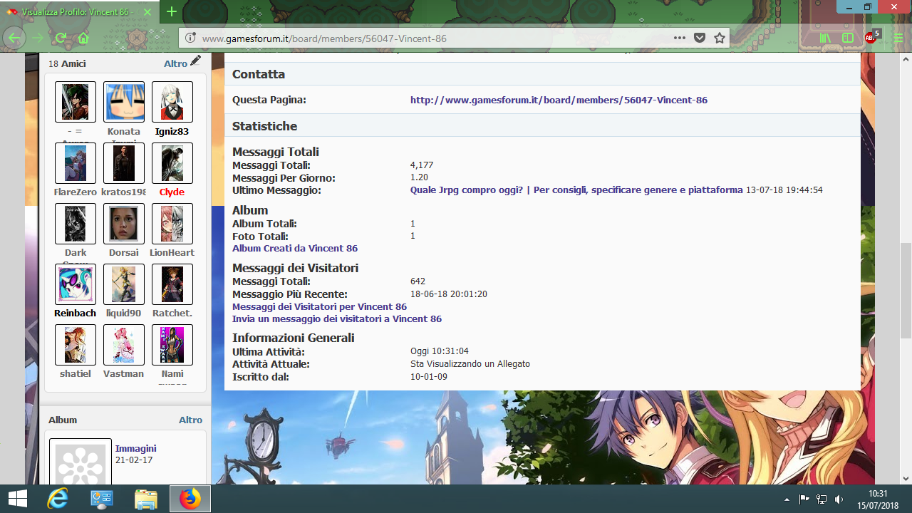Open the Windows Start menu
The height and width of the screenshot is (513, 912).
tap(17, 499)
